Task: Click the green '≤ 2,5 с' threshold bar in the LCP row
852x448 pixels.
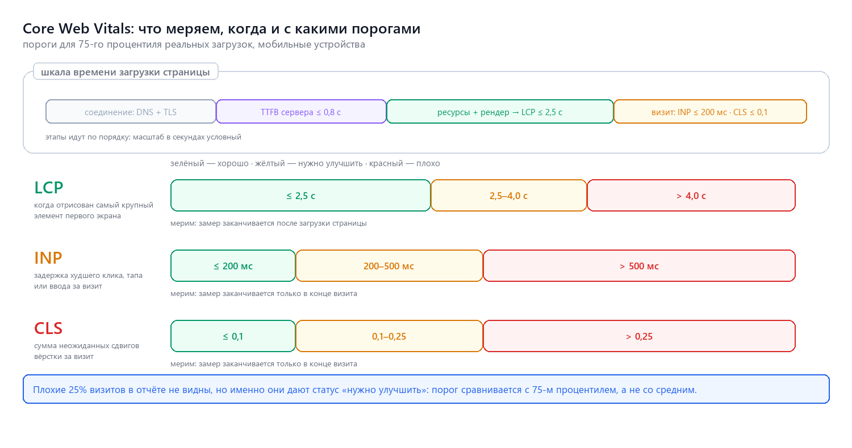Action: (300, 196)
